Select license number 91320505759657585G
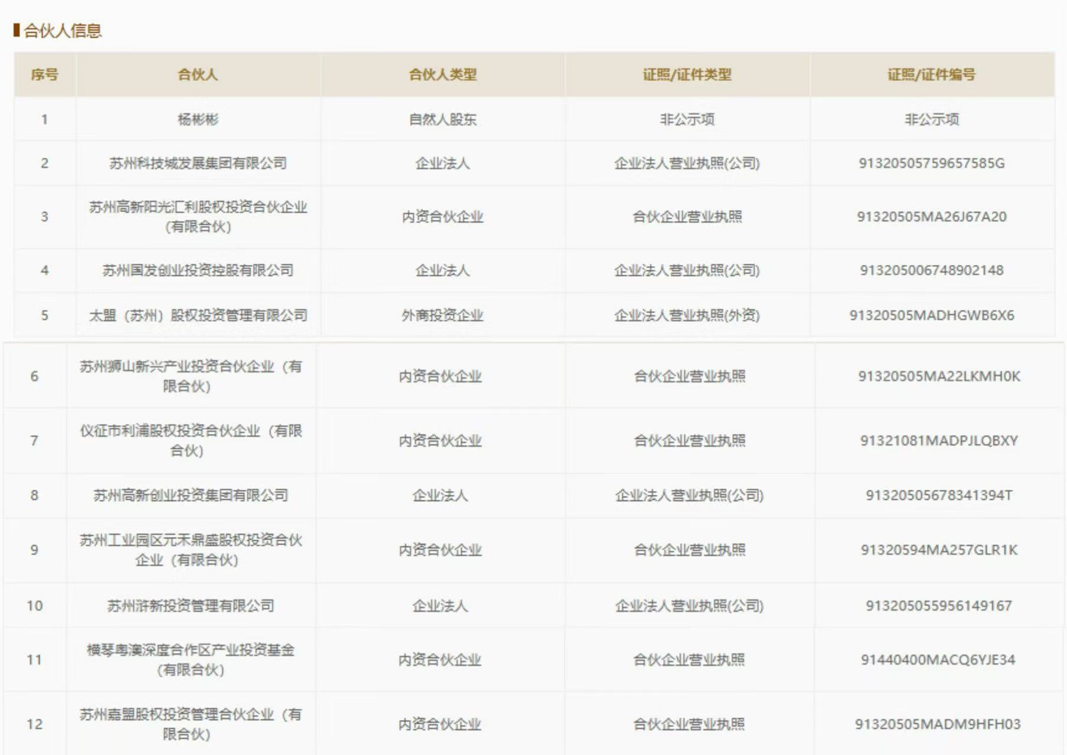Image resolution: width=1067 pixels, height=755 pixels. (x=931, y=164)
